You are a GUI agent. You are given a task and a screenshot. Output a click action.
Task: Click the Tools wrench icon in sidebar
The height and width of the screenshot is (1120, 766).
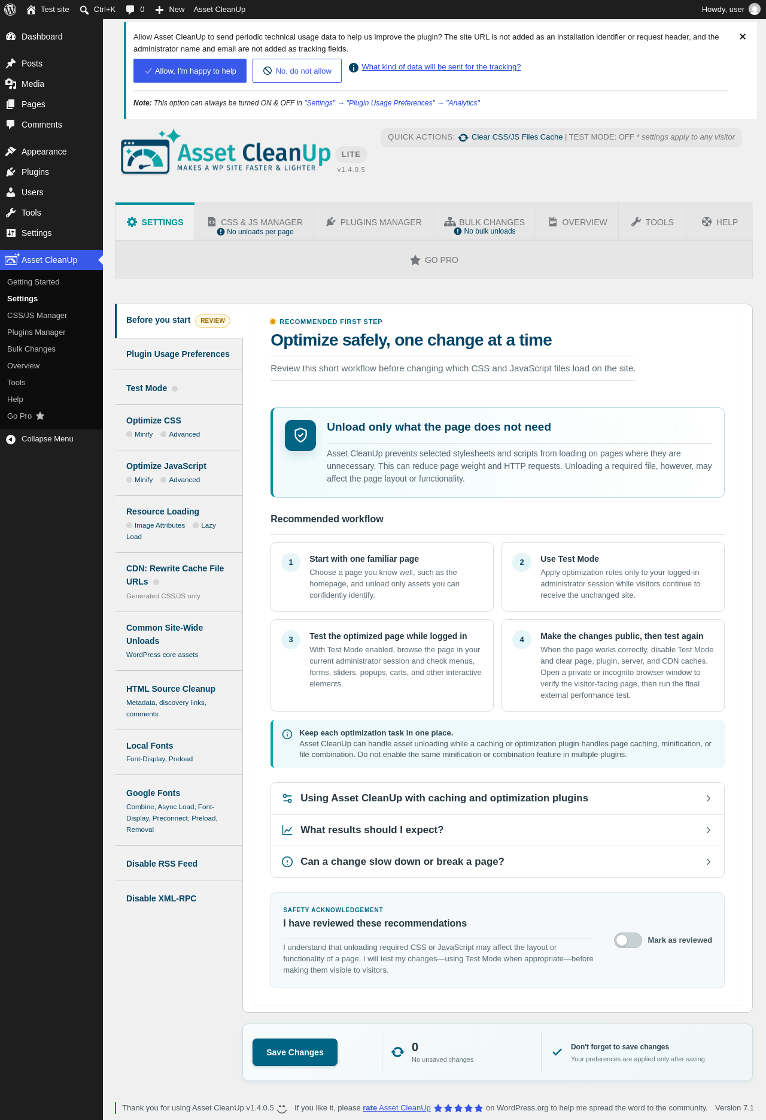pyautogui.click(x=11, y=213)
